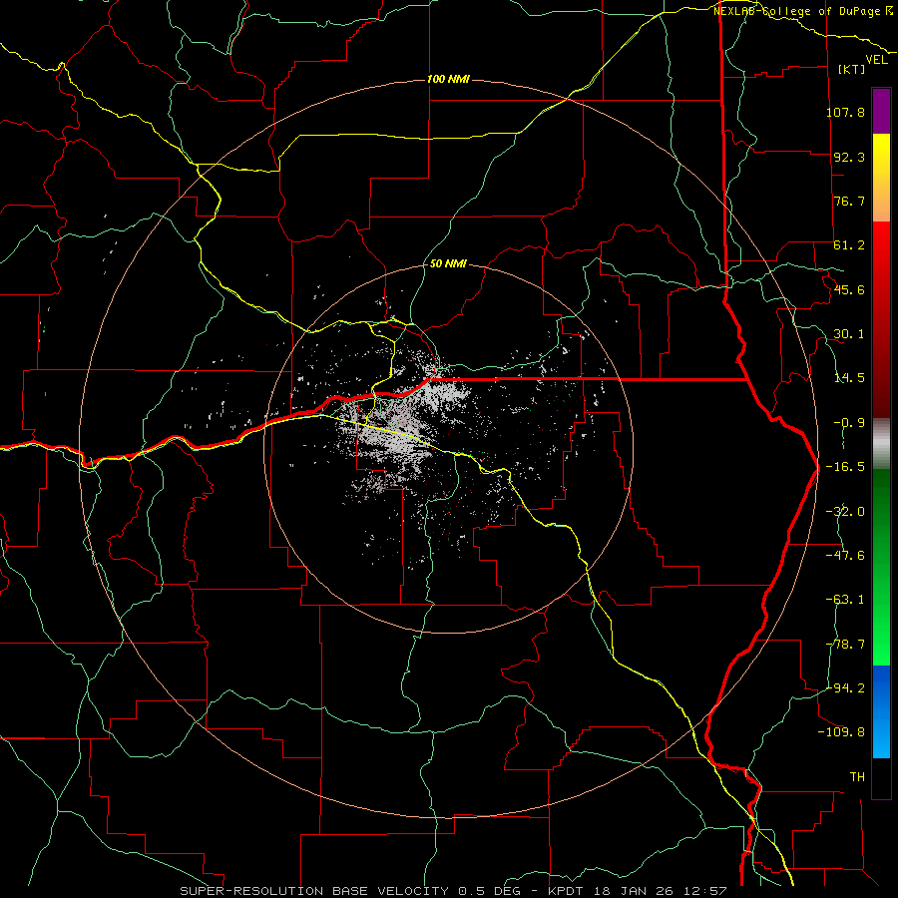Click the TH label on legend
Image resolution: width=898 pixels, height=898 pixels.
pyautogui.click(x=857, y=777)
